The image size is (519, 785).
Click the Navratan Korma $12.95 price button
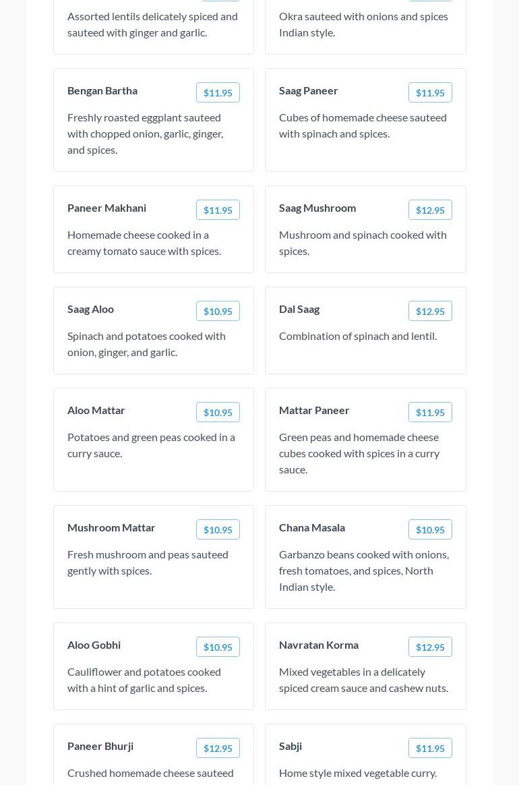coord(430,647)
